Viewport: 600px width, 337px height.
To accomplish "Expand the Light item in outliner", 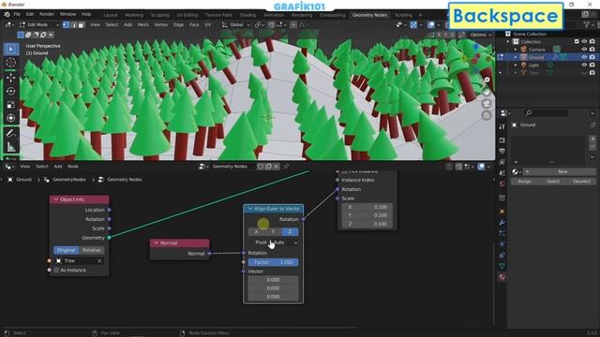I will [516, 65].
